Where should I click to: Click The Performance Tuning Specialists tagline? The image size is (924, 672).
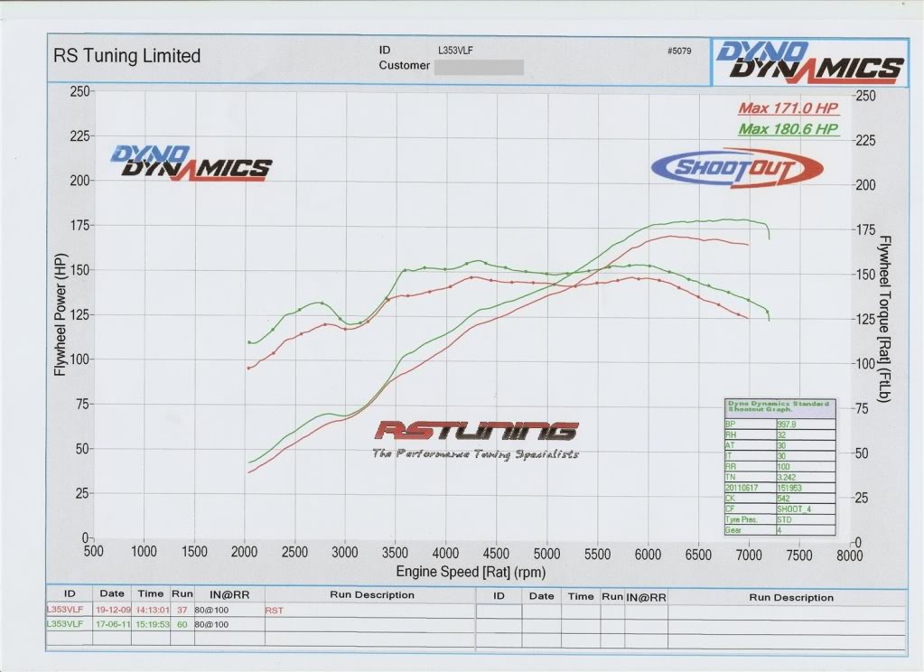(x=475, y=453)
